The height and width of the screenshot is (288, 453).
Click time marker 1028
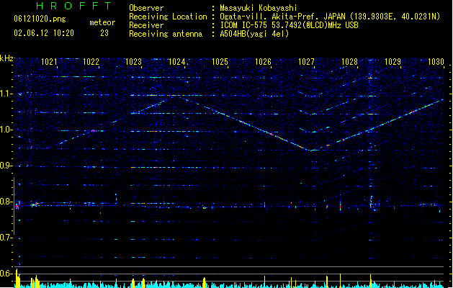(x=349, y=62)
